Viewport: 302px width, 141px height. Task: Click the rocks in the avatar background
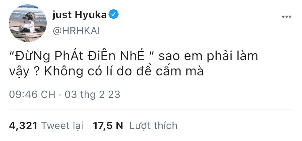pyautogui.click(x=29, y=15)
